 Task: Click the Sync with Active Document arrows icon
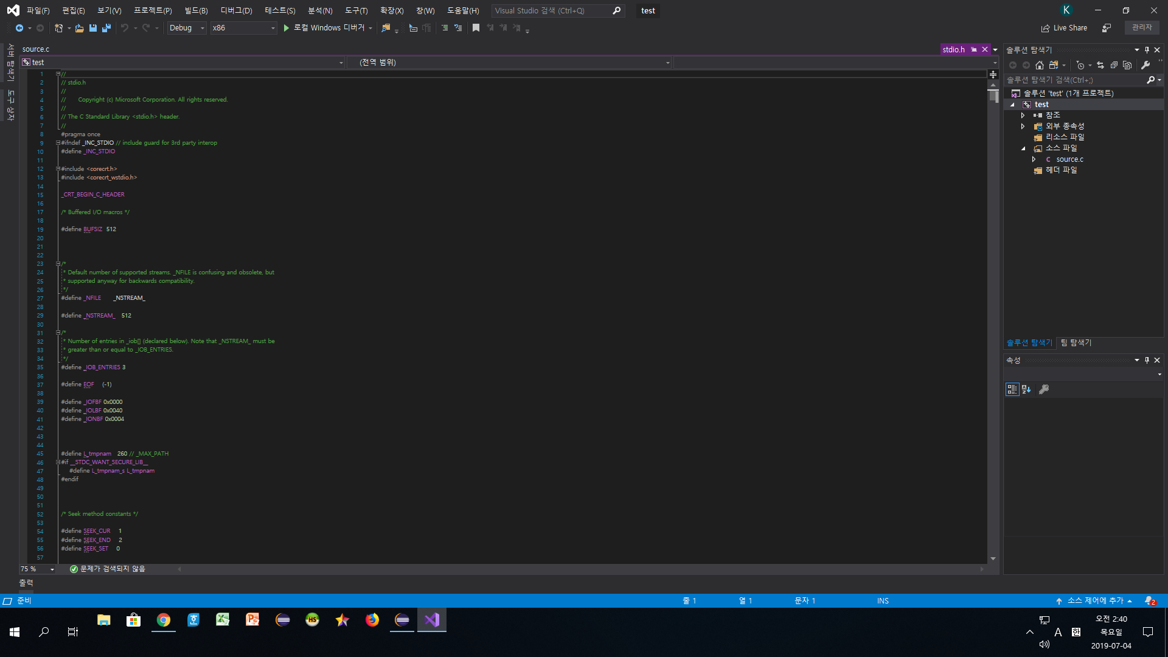click(1100, 65)
